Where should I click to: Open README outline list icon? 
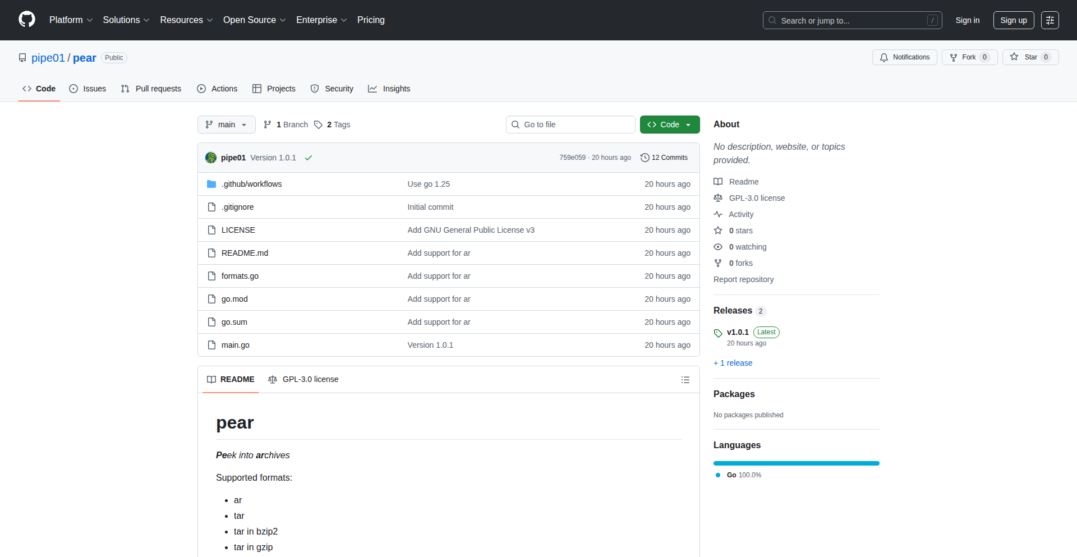685,380
